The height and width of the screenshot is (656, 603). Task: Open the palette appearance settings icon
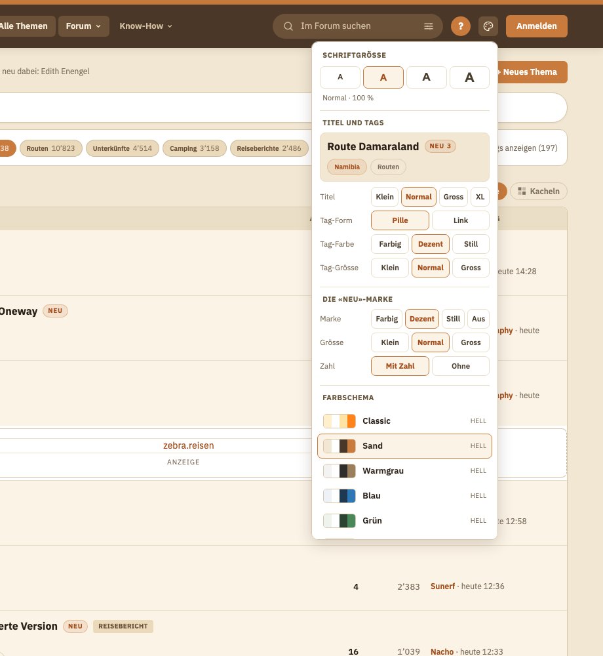click(x=488, y=26)
